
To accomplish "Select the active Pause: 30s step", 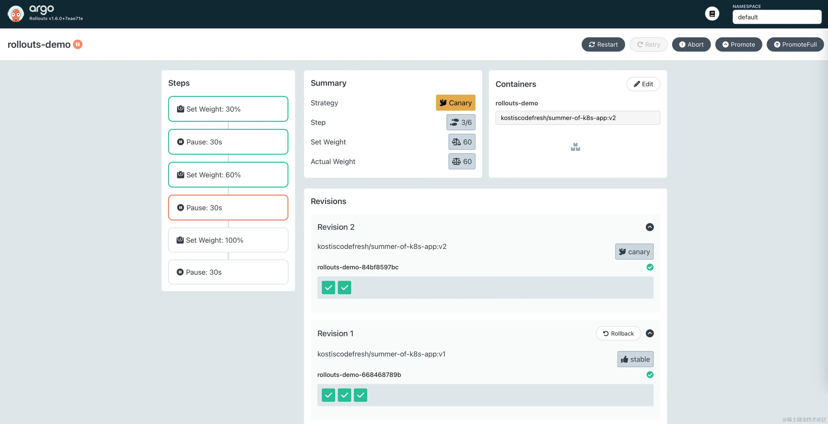I will 228,208.
